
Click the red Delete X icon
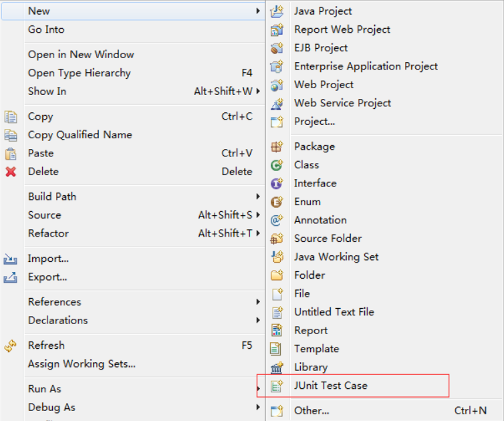point(11,172)
